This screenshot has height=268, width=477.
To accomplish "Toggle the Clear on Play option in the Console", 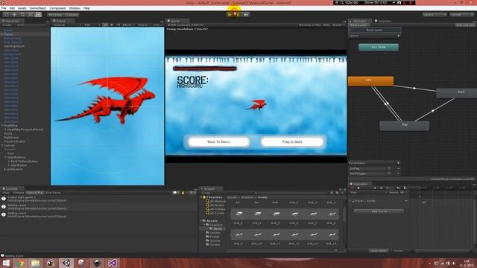I will tap(35, 193).
